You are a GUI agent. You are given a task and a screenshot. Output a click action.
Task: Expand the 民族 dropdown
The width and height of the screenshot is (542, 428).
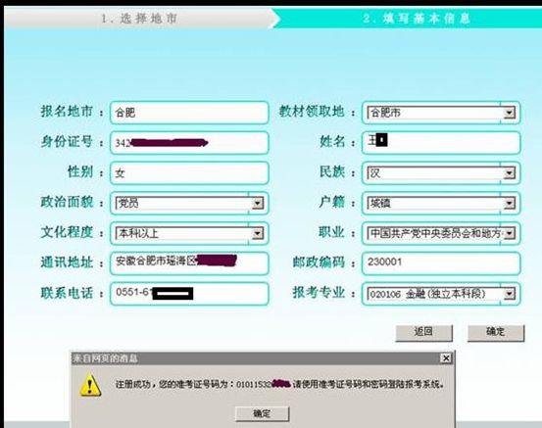[509, 173]
